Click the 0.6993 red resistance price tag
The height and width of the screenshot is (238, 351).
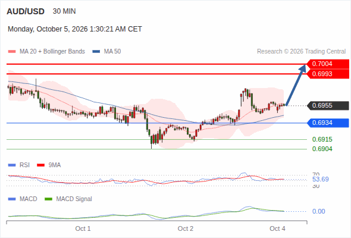(x=328, y=74)
